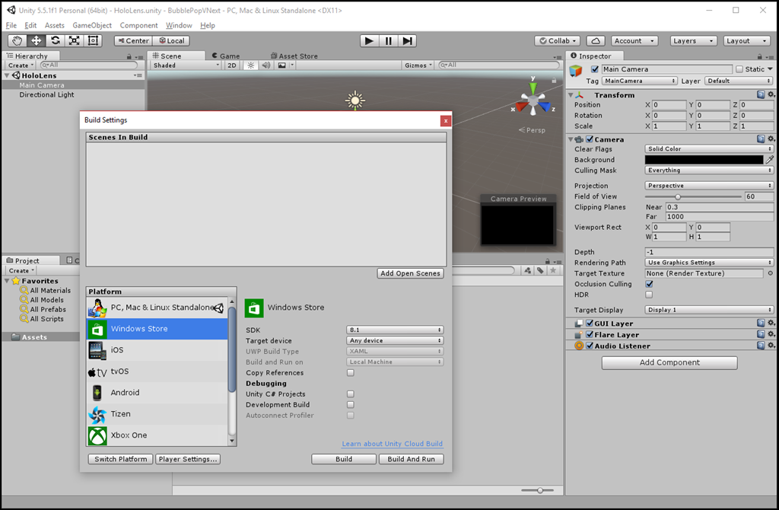Toggle Audio Listener component checkbox
Viewport: 779px width, 510px height.
(590, 346)
